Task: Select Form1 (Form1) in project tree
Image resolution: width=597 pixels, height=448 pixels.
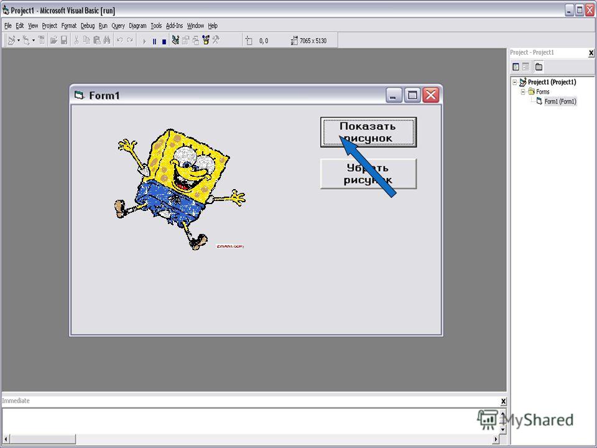Action: [x=560, y=101]
